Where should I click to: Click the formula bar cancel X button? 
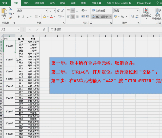30,29
